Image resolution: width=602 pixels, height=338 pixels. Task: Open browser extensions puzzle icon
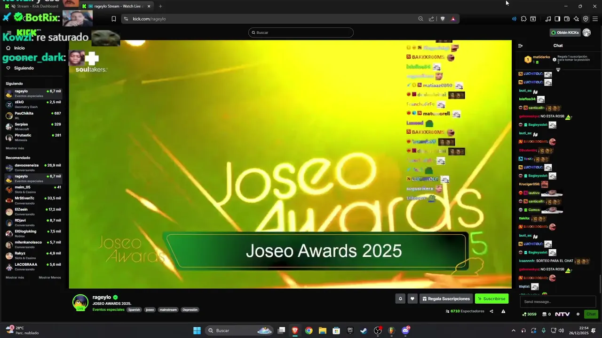point(523,19)
